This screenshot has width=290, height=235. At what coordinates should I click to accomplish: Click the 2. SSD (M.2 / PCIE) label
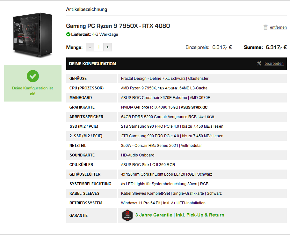pyautogui.click(x=86, y=136)
